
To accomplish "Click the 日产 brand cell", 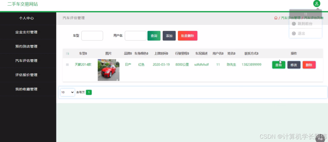I will 128,65.
